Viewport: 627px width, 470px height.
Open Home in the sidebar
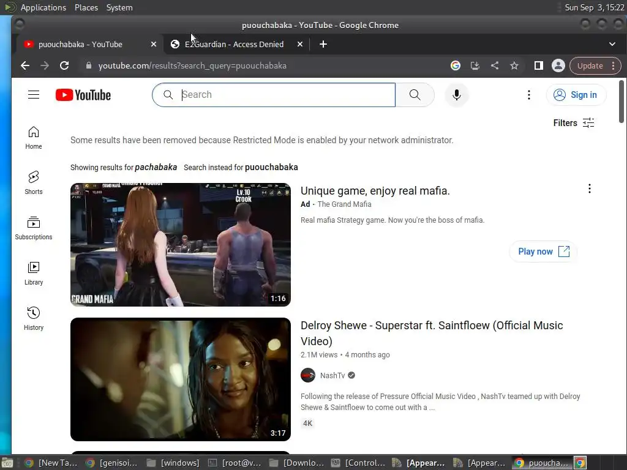point(34,138)
